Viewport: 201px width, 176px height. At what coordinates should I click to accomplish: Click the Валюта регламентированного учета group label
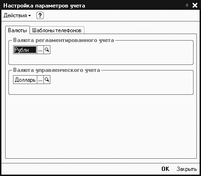pyautogui.click(x=63, y=40)
